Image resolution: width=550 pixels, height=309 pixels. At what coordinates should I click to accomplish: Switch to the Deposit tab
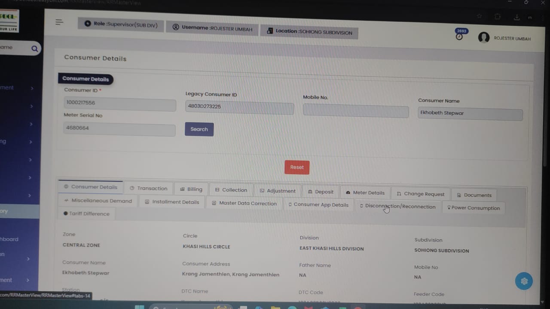click(321, 192)
